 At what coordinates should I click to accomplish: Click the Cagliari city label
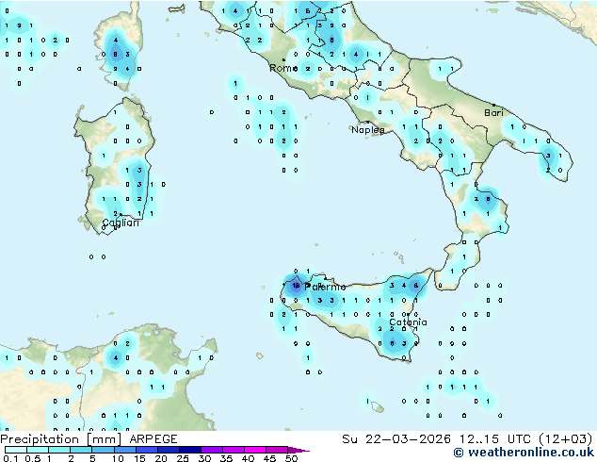tap(121, 223)
